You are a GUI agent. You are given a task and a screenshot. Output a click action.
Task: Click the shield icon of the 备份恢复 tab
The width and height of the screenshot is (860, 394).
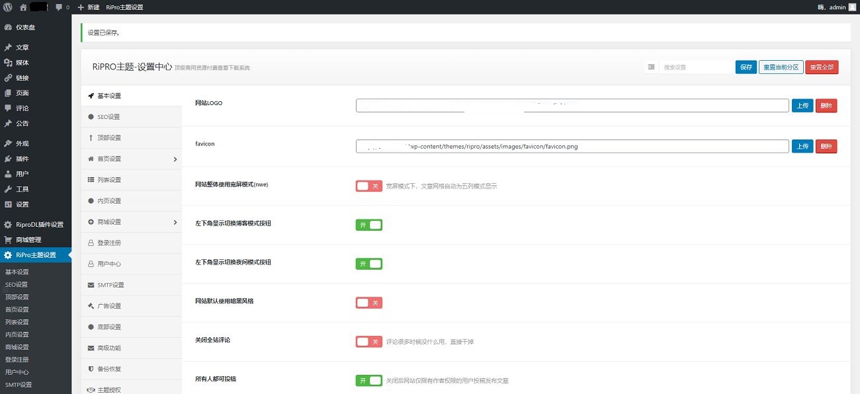[91, 369]
